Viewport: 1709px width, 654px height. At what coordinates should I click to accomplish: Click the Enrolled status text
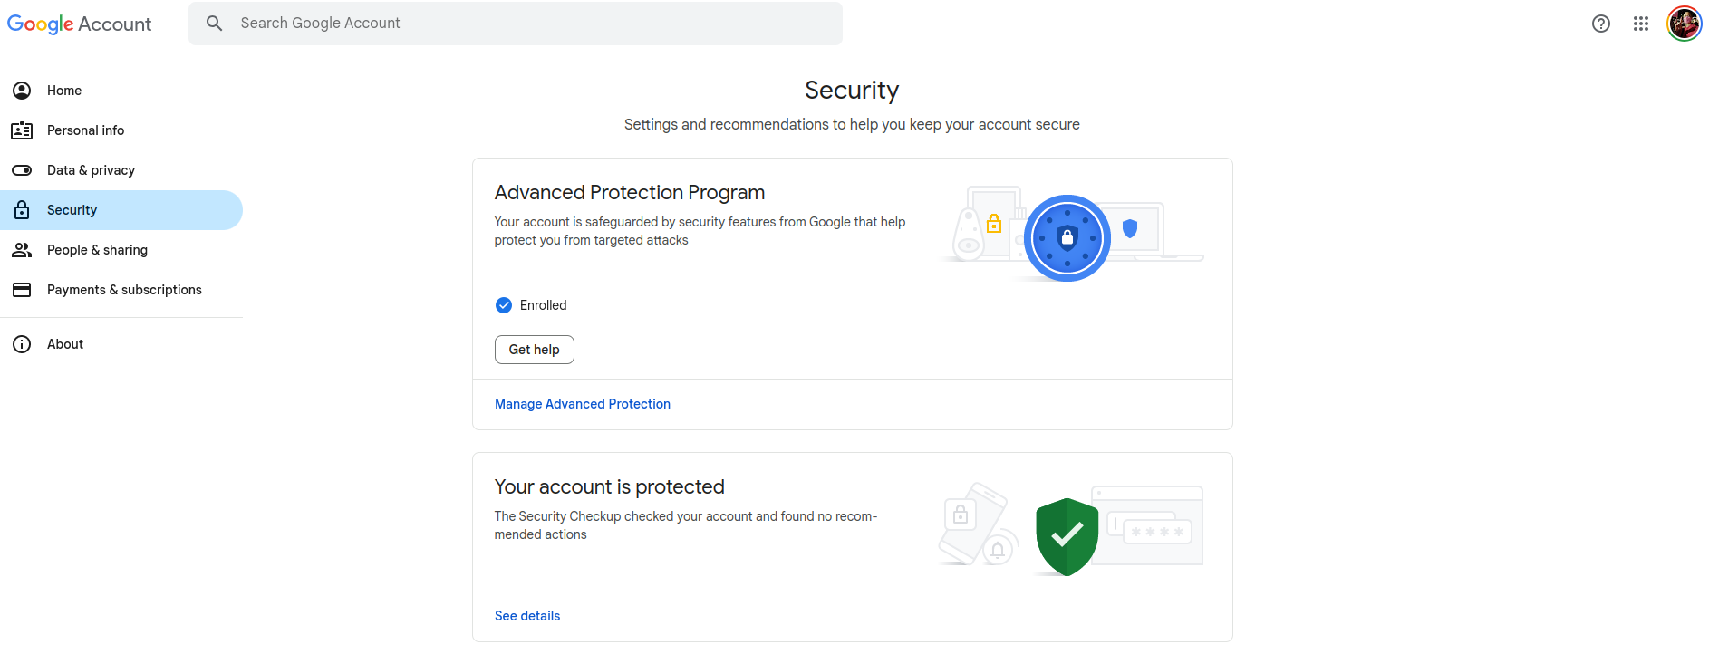pyautogui.click(x=544, y=305)
